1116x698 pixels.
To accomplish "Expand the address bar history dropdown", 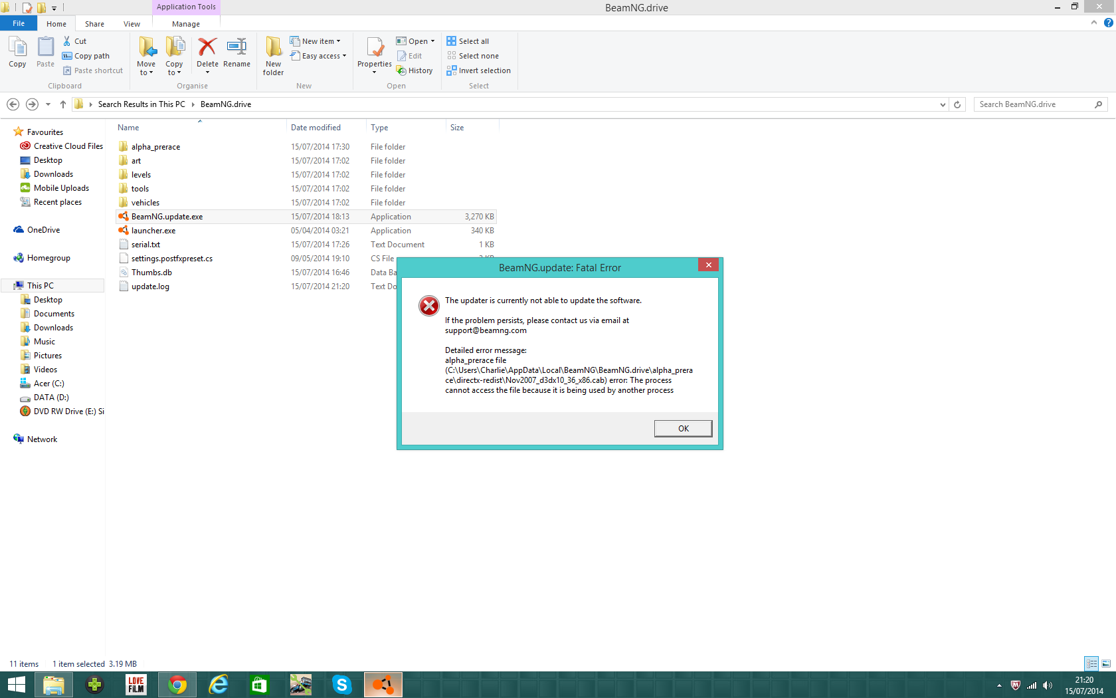I will coord(943,104).
